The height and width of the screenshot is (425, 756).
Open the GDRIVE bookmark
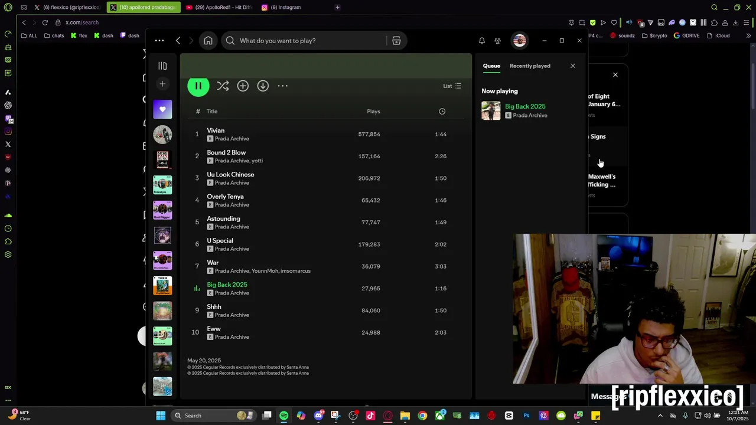(686, 35)
